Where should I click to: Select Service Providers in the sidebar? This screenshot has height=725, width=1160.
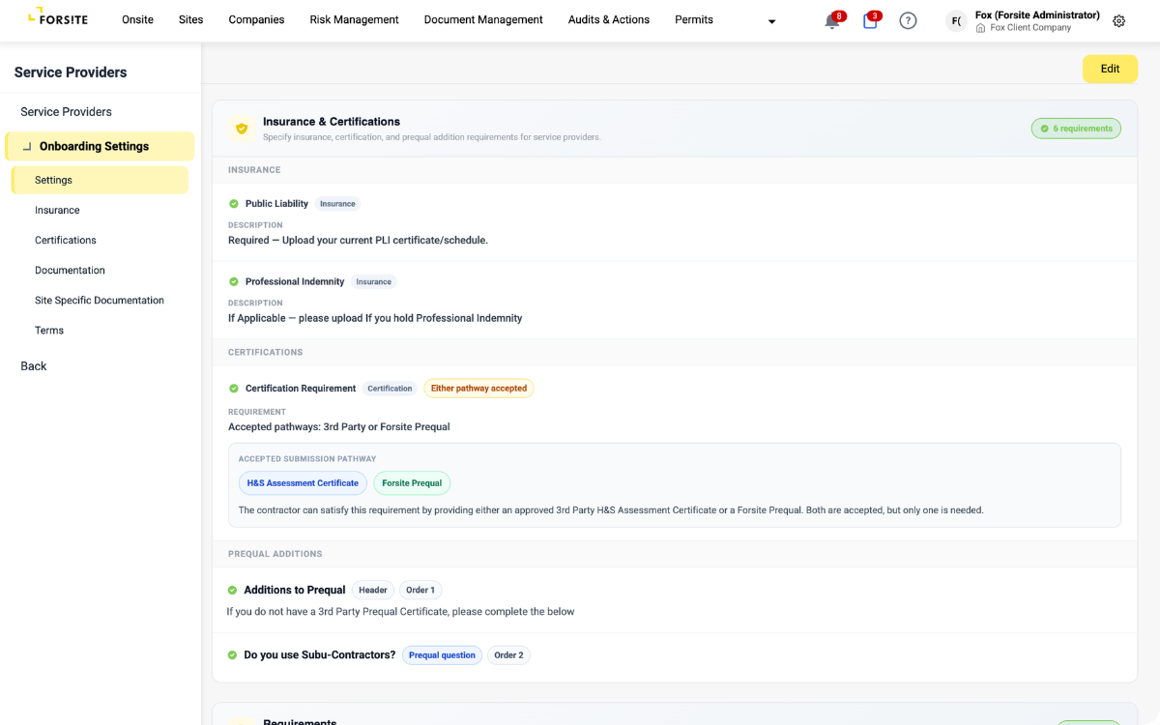click(x=66, y=112)
